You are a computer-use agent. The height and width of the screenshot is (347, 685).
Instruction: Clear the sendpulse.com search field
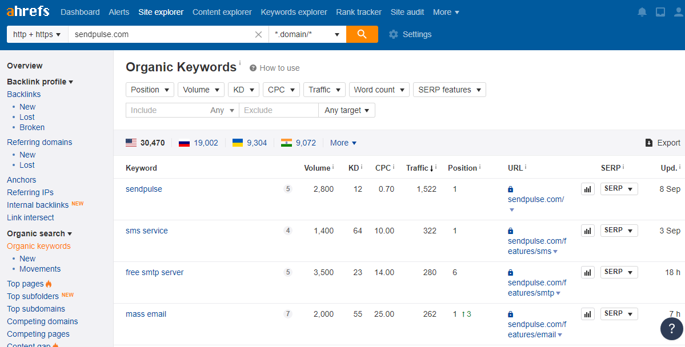click(x=258, y=34)
